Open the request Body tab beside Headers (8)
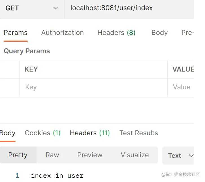Image resolution: width=205 pixels, height=182 pixels. [159, 33]
